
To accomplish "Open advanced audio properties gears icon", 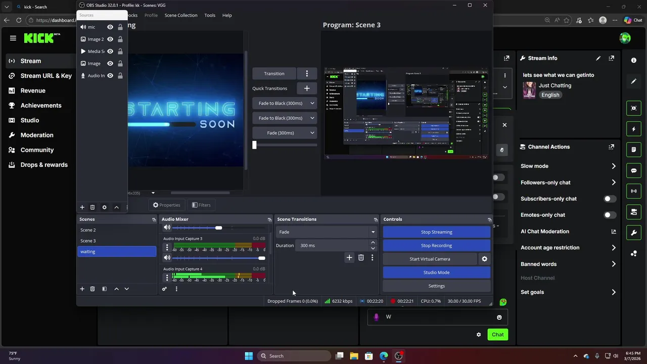I will click(164, 289).
